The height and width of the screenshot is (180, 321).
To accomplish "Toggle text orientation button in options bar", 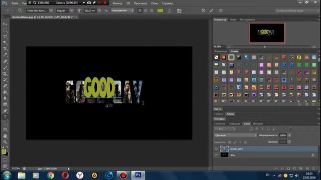I will click(x=20, y=10).
